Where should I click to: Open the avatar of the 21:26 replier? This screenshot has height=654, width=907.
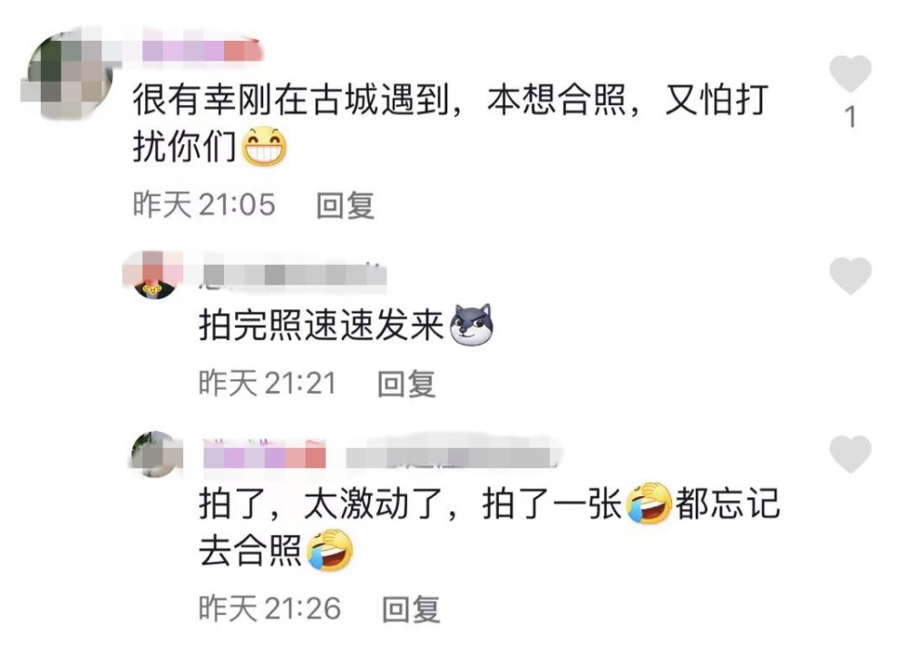(156, 454)
